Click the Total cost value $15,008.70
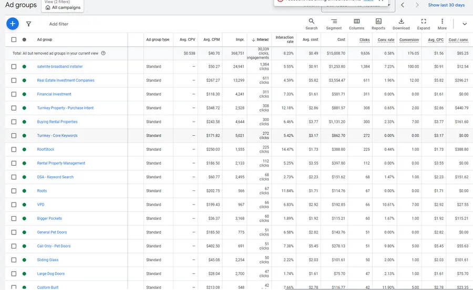473x290 pixels. point(336,53)
